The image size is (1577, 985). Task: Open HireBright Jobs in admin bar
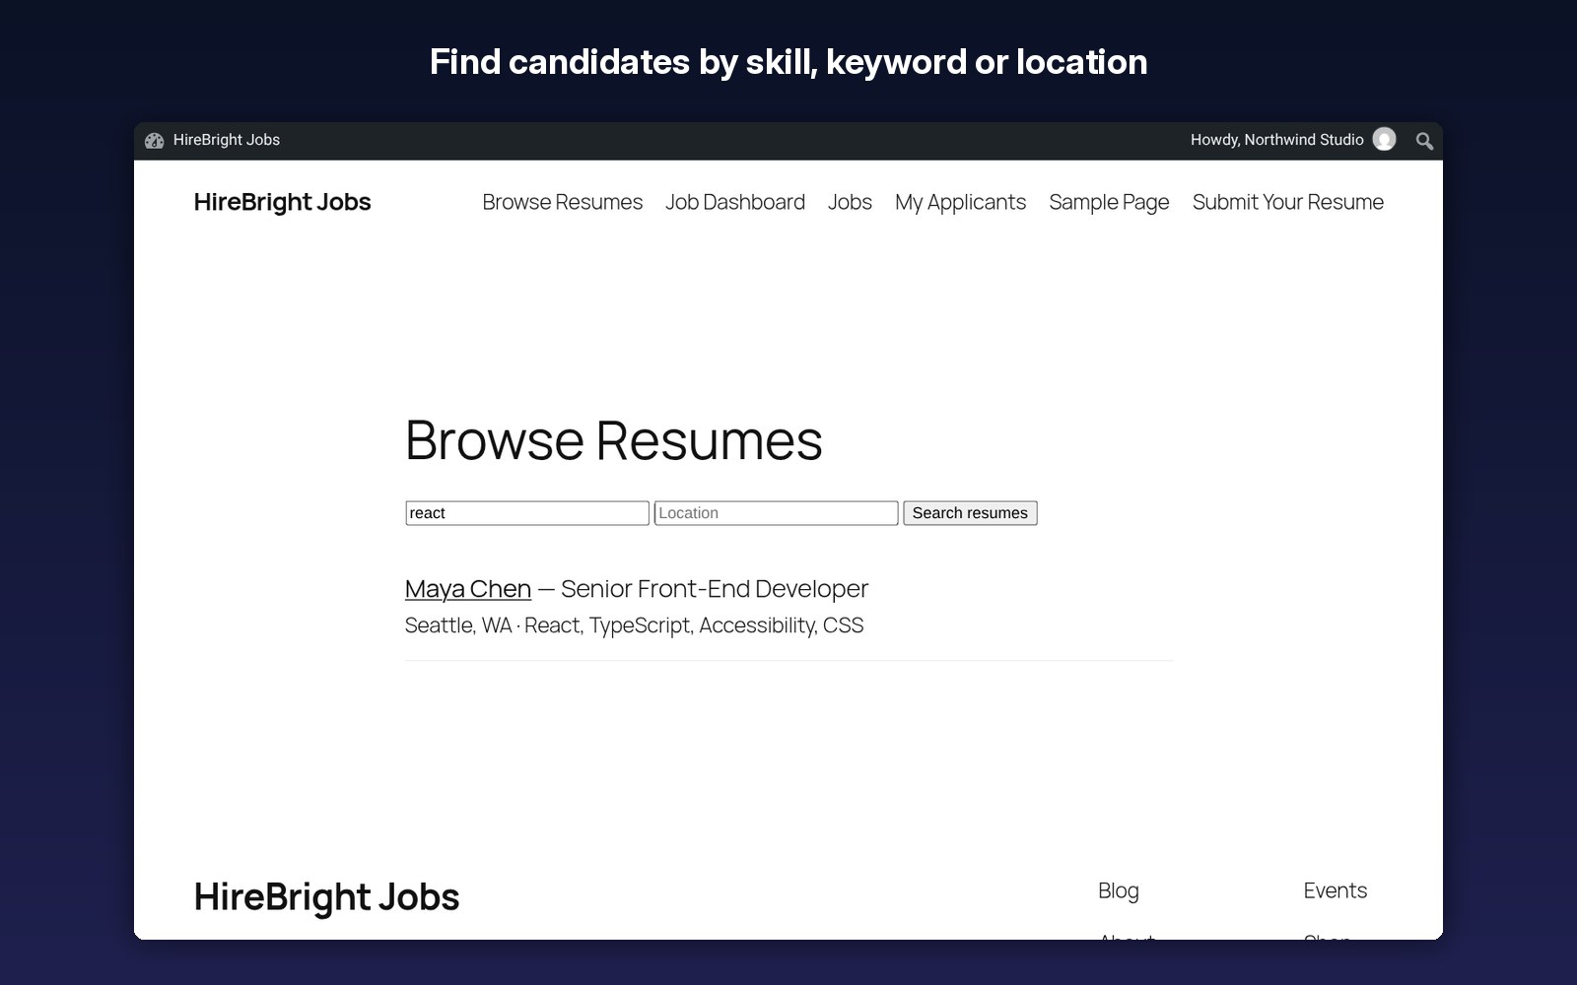(227, 140)
